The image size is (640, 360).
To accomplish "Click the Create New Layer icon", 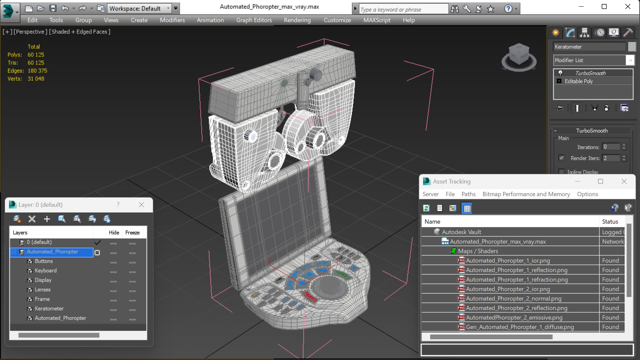I will click(x=17, y=219).
